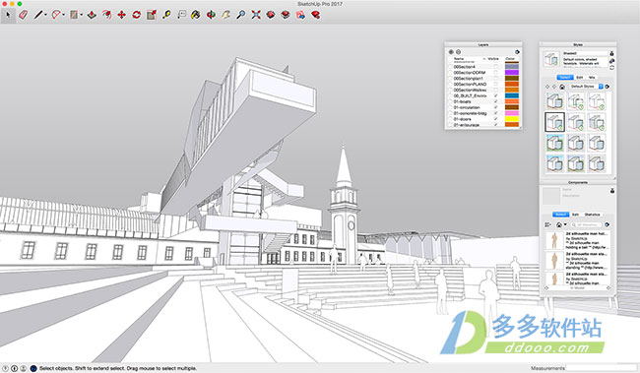Activate the Line pencil tool
Screen dimensions: 640x373
[x=38, y=15]
